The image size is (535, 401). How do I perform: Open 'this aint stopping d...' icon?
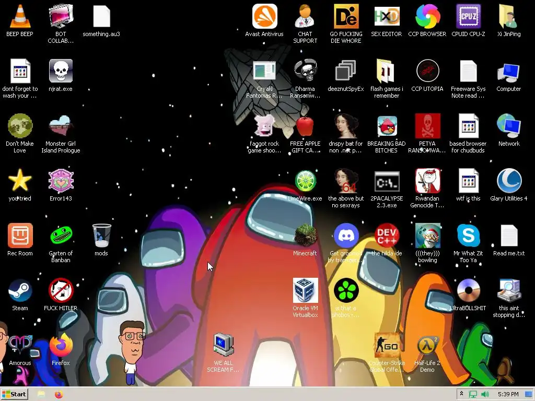point(509,290)
